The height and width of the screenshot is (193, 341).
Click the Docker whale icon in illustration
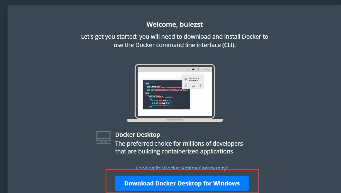pos(193,69)
